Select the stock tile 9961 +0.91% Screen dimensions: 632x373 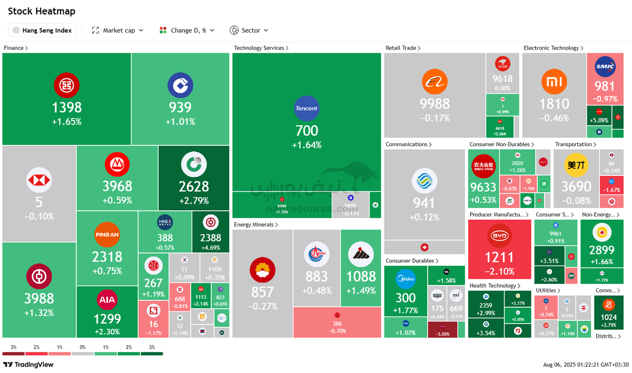[556, 233]
